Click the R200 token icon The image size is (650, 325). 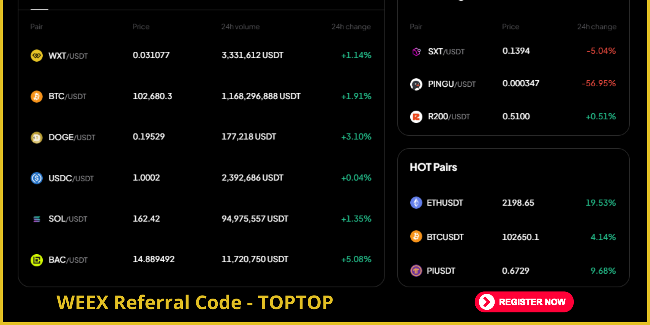(416, 117)
